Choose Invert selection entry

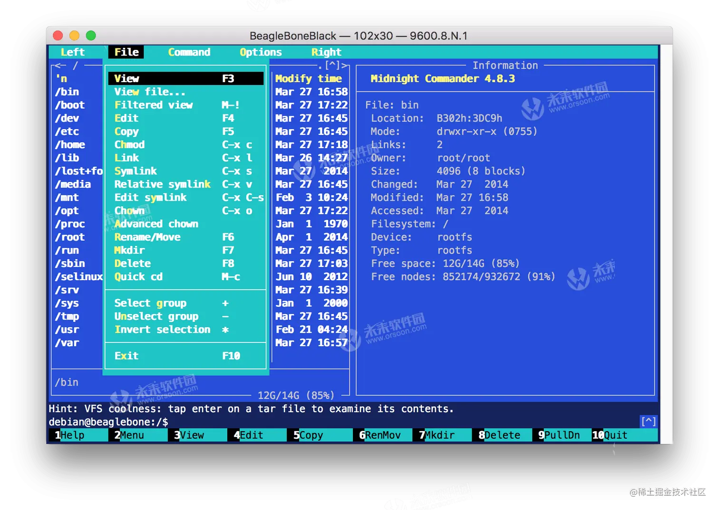click(186, 330)
